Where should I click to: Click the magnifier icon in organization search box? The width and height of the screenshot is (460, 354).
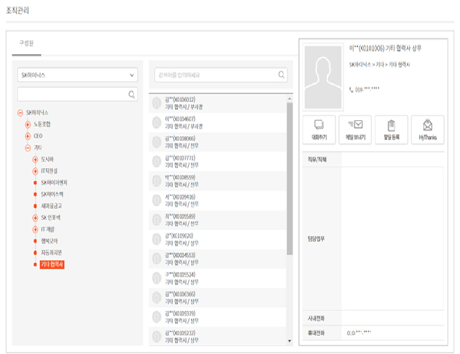tap(131, 94)
